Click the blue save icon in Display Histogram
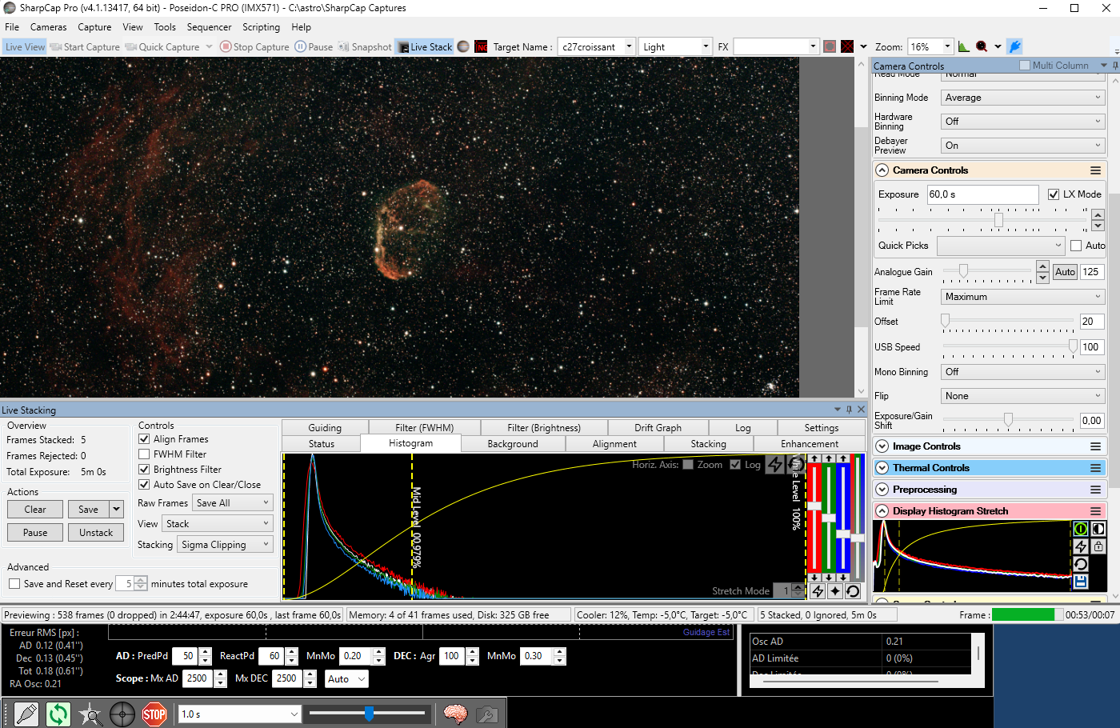This screenshot has width=1120, height=728. pyautogui.click(x=1081, y=582)
